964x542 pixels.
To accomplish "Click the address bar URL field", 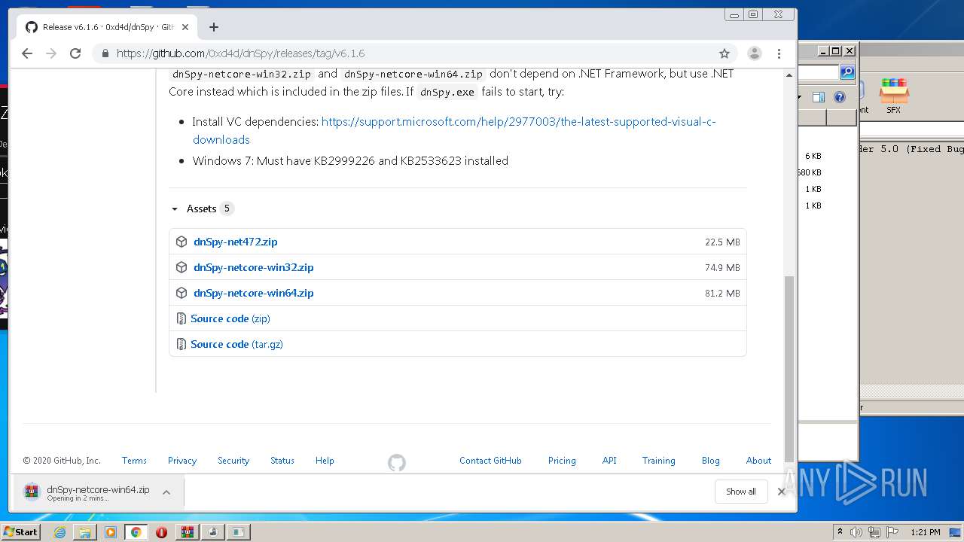I will [413, 53].
